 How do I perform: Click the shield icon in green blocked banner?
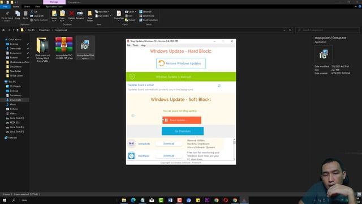click(x=132, y=76)
